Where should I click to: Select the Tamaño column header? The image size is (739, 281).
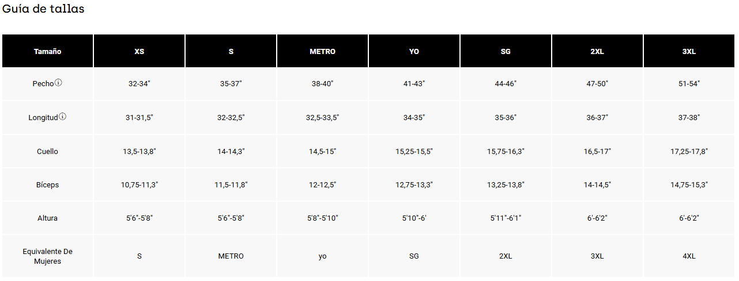[x=47, y=51]
